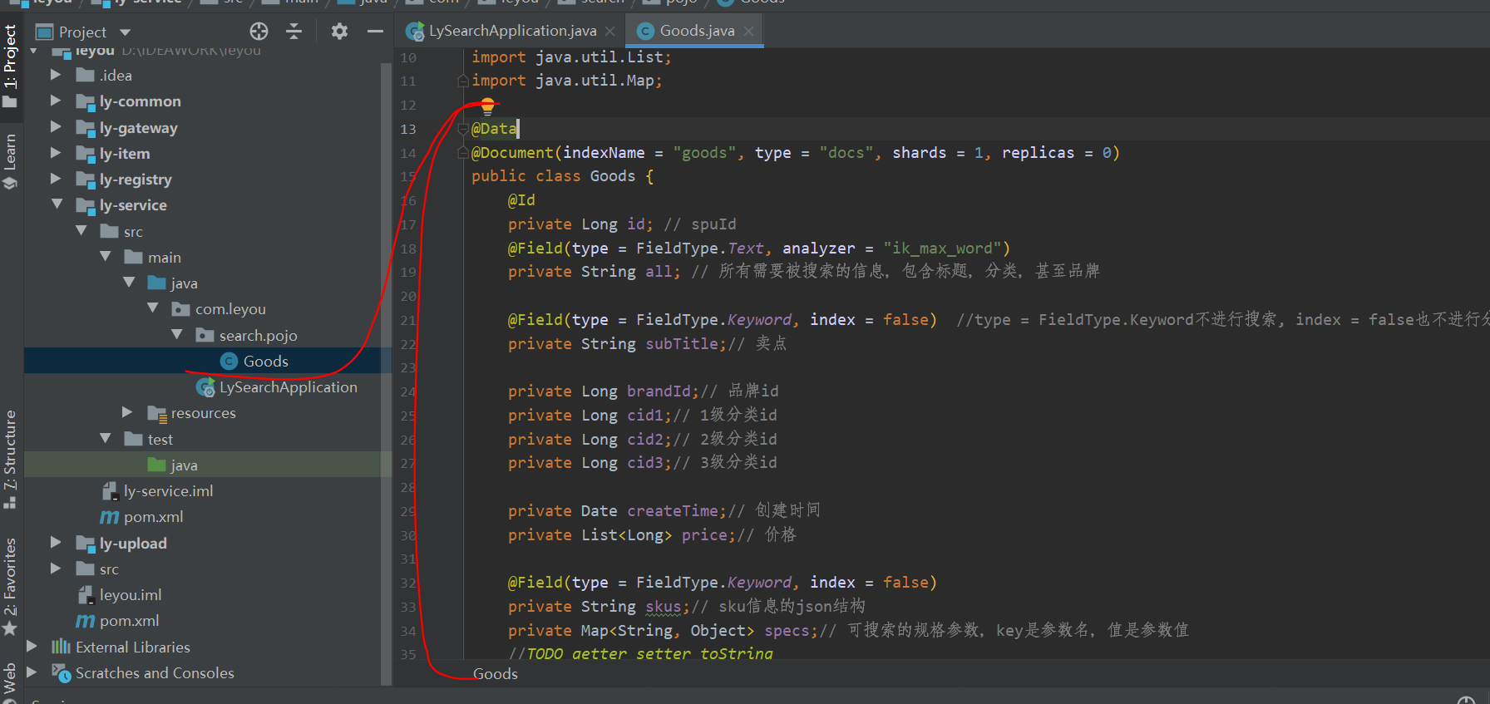Switch to the LySearchApplication.java tab
This screenshot has width=1490, height=704.
[x=512, y=31]
